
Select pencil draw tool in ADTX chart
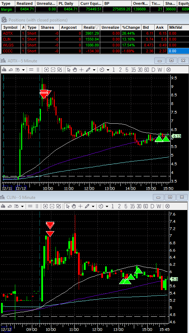point(88,70)
